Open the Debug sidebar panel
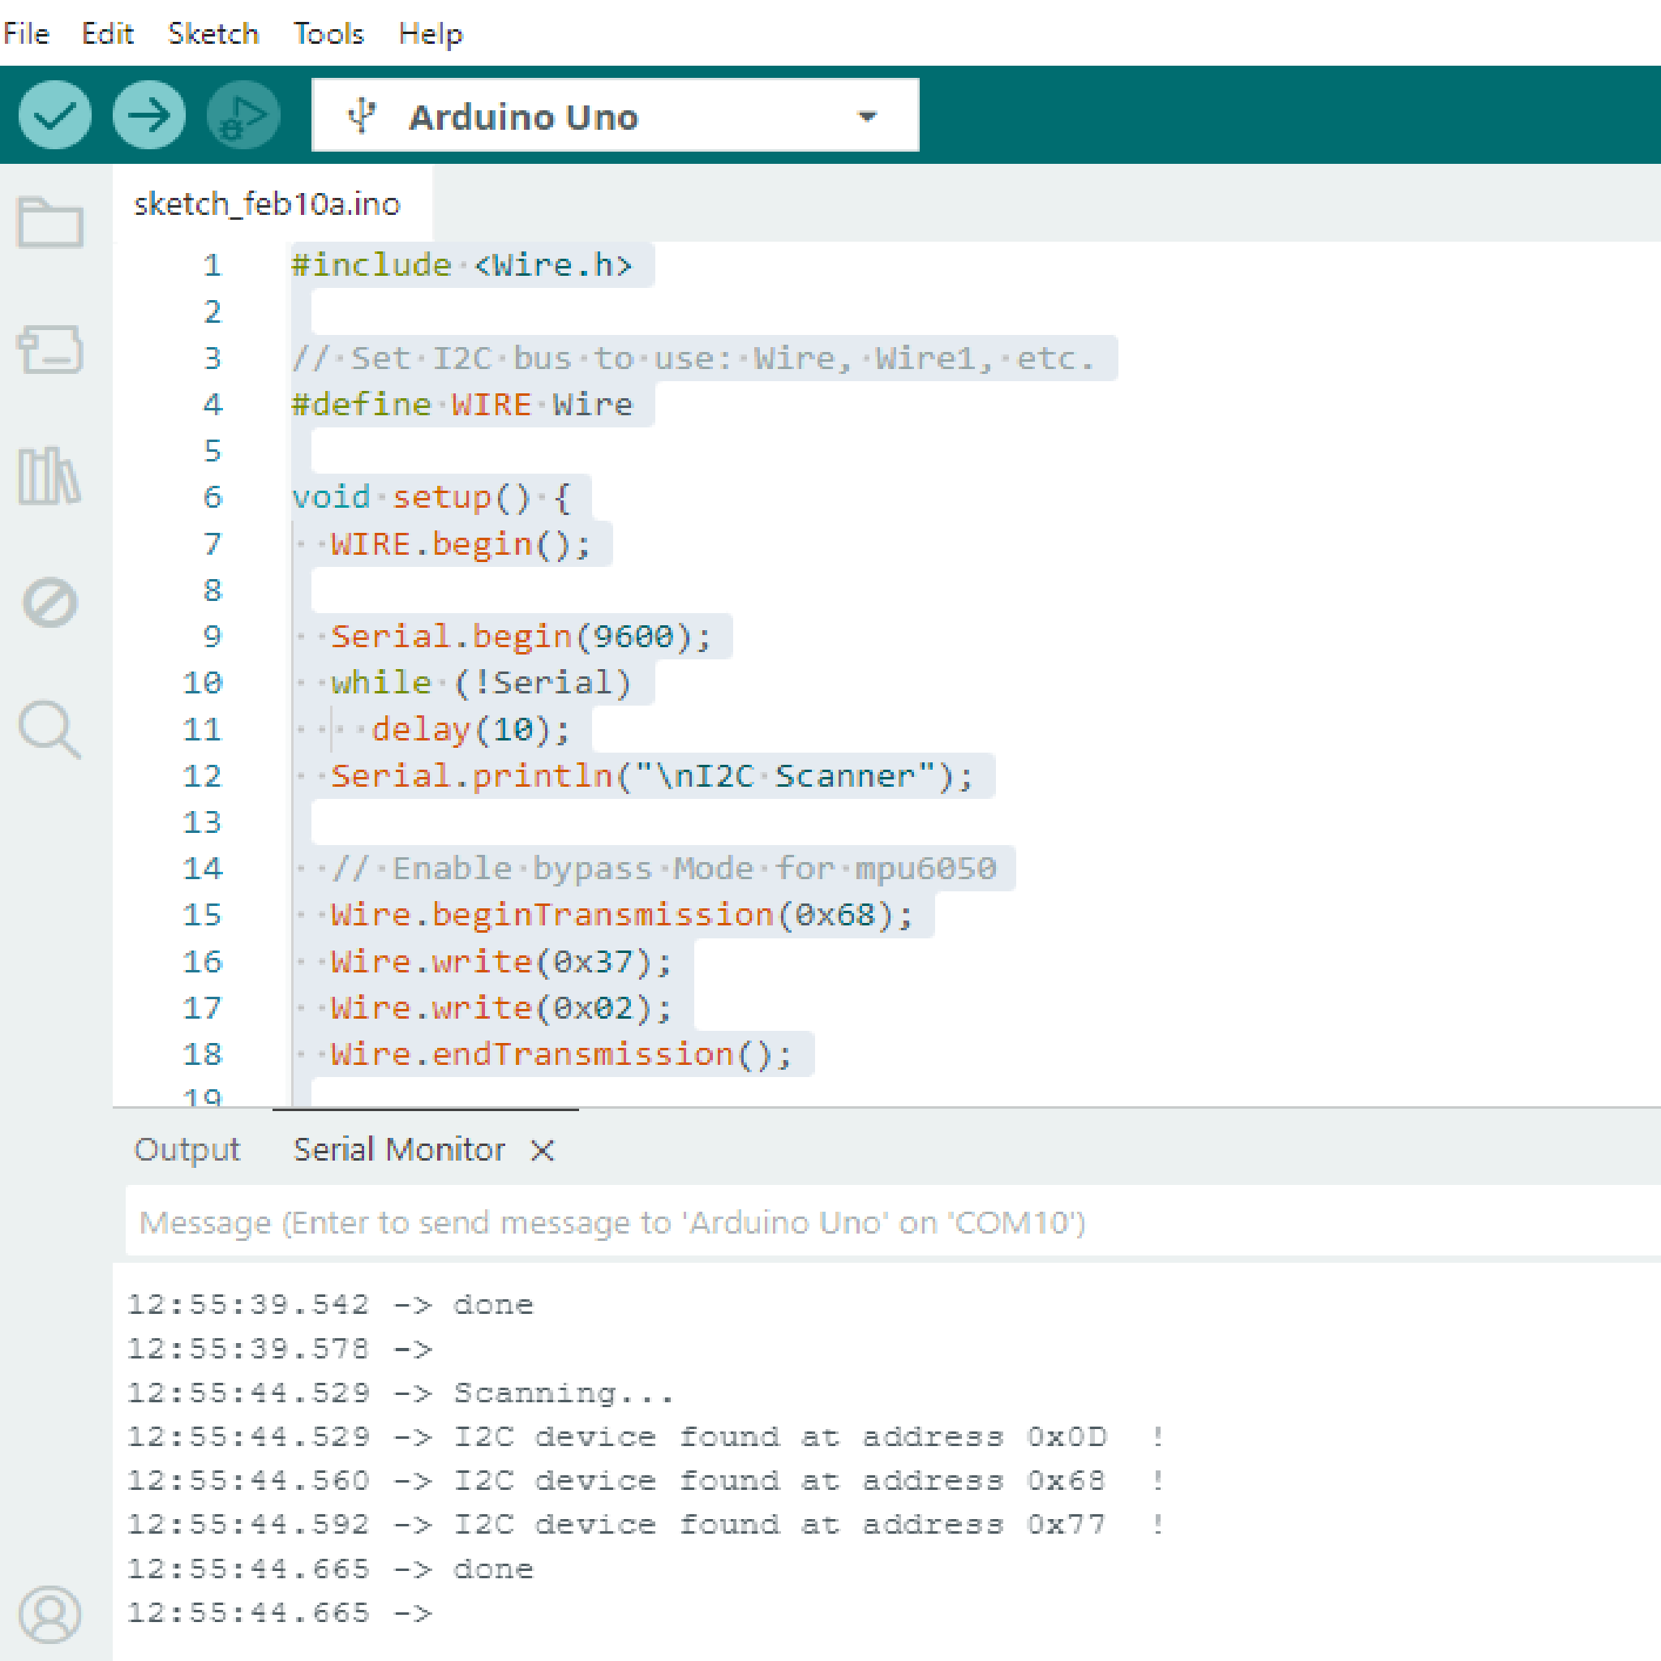The height and width of the screenshot is (1661, 1661). (49, 602)
